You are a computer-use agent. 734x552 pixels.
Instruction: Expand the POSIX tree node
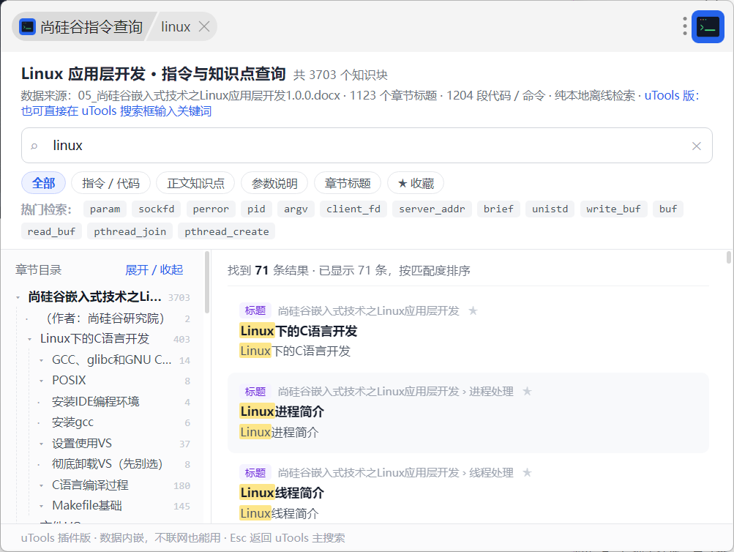tap(41, 381)
